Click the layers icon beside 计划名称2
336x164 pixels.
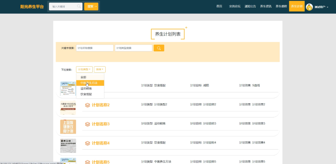pyautogui.click(x=87, y=105)
